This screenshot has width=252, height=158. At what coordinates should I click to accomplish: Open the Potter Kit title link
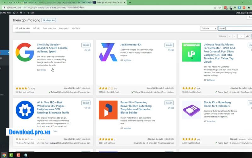(136, 107)
